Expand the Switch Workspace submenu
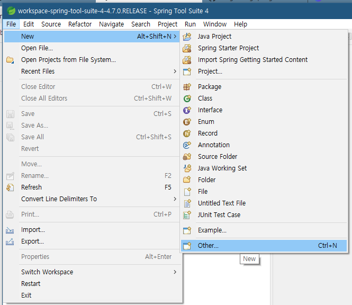 (x=175, y=272)
